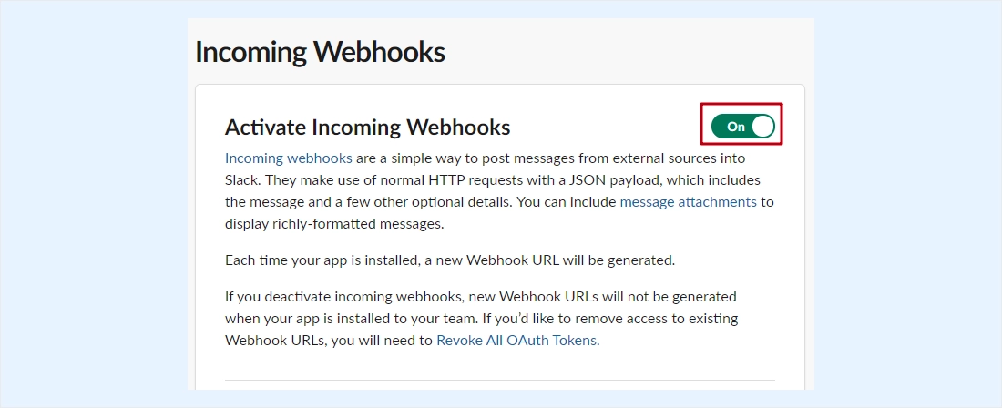Follow the "Revoke All OAuth Tokens" link
1002x408 pixels.
[517, 341]
